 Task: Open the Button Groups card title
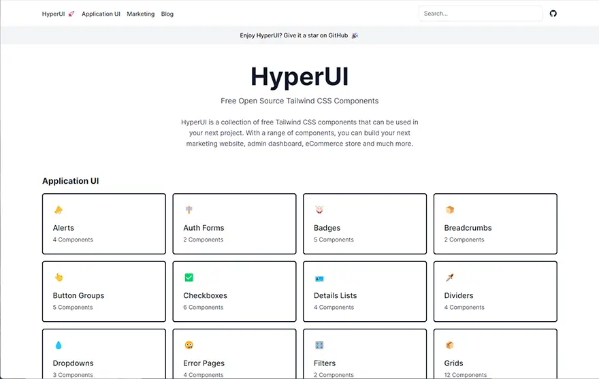coord(78,295)
